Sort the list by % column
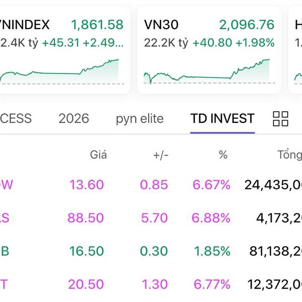The width and height of the screenshot is (302, 302). (x=223, y=155)
